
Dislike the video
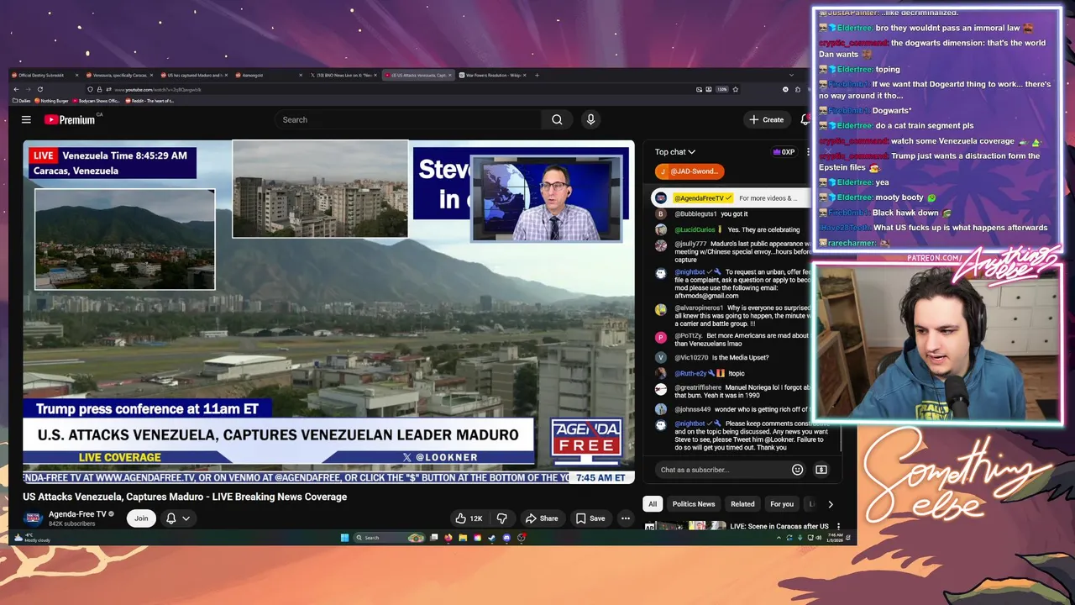click(x=502, y=518)
